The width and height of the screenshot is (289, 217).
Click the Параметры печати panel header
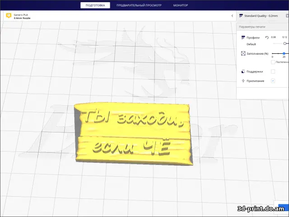point(263,27)
